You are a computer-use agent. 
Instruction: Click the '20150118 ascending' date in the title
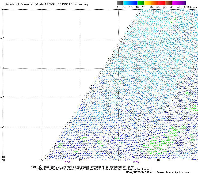coord(73,5)
